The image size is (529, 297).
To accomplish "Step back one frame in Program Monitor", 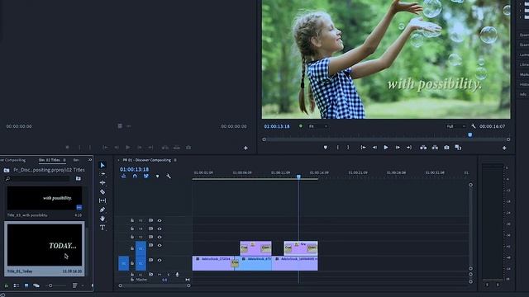I will (374, 148).
